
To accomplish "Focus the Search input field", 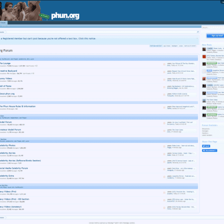I will (213, 27).
